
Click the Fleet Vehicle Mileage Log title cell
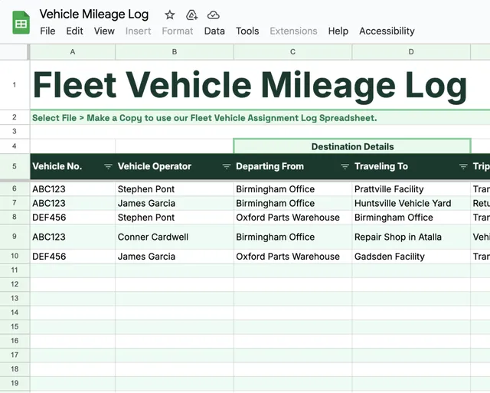250,85
